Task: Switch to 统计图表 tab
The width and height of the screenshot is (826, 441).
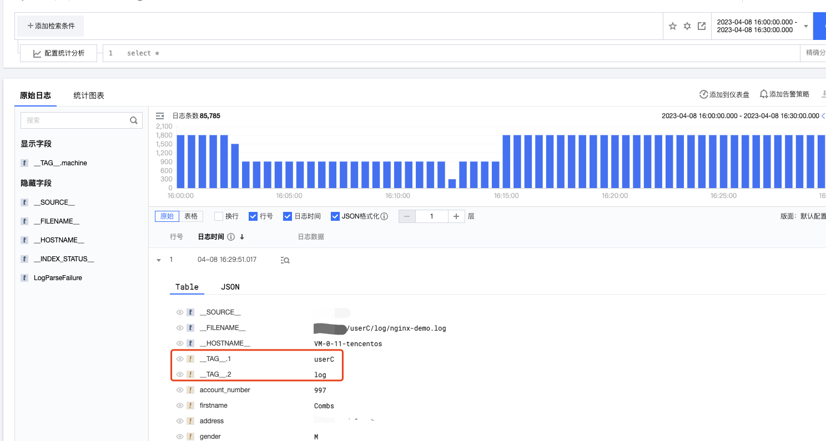Action: pos(89,95)
